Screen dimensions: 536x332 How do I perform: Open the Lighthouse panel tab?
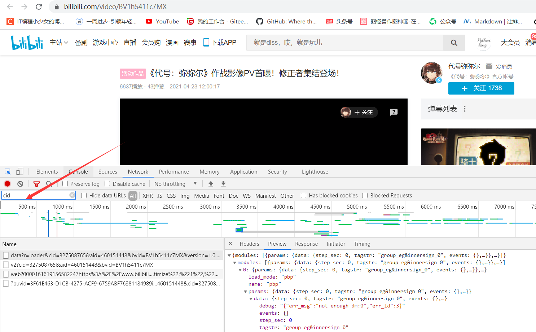click(315, 172)
